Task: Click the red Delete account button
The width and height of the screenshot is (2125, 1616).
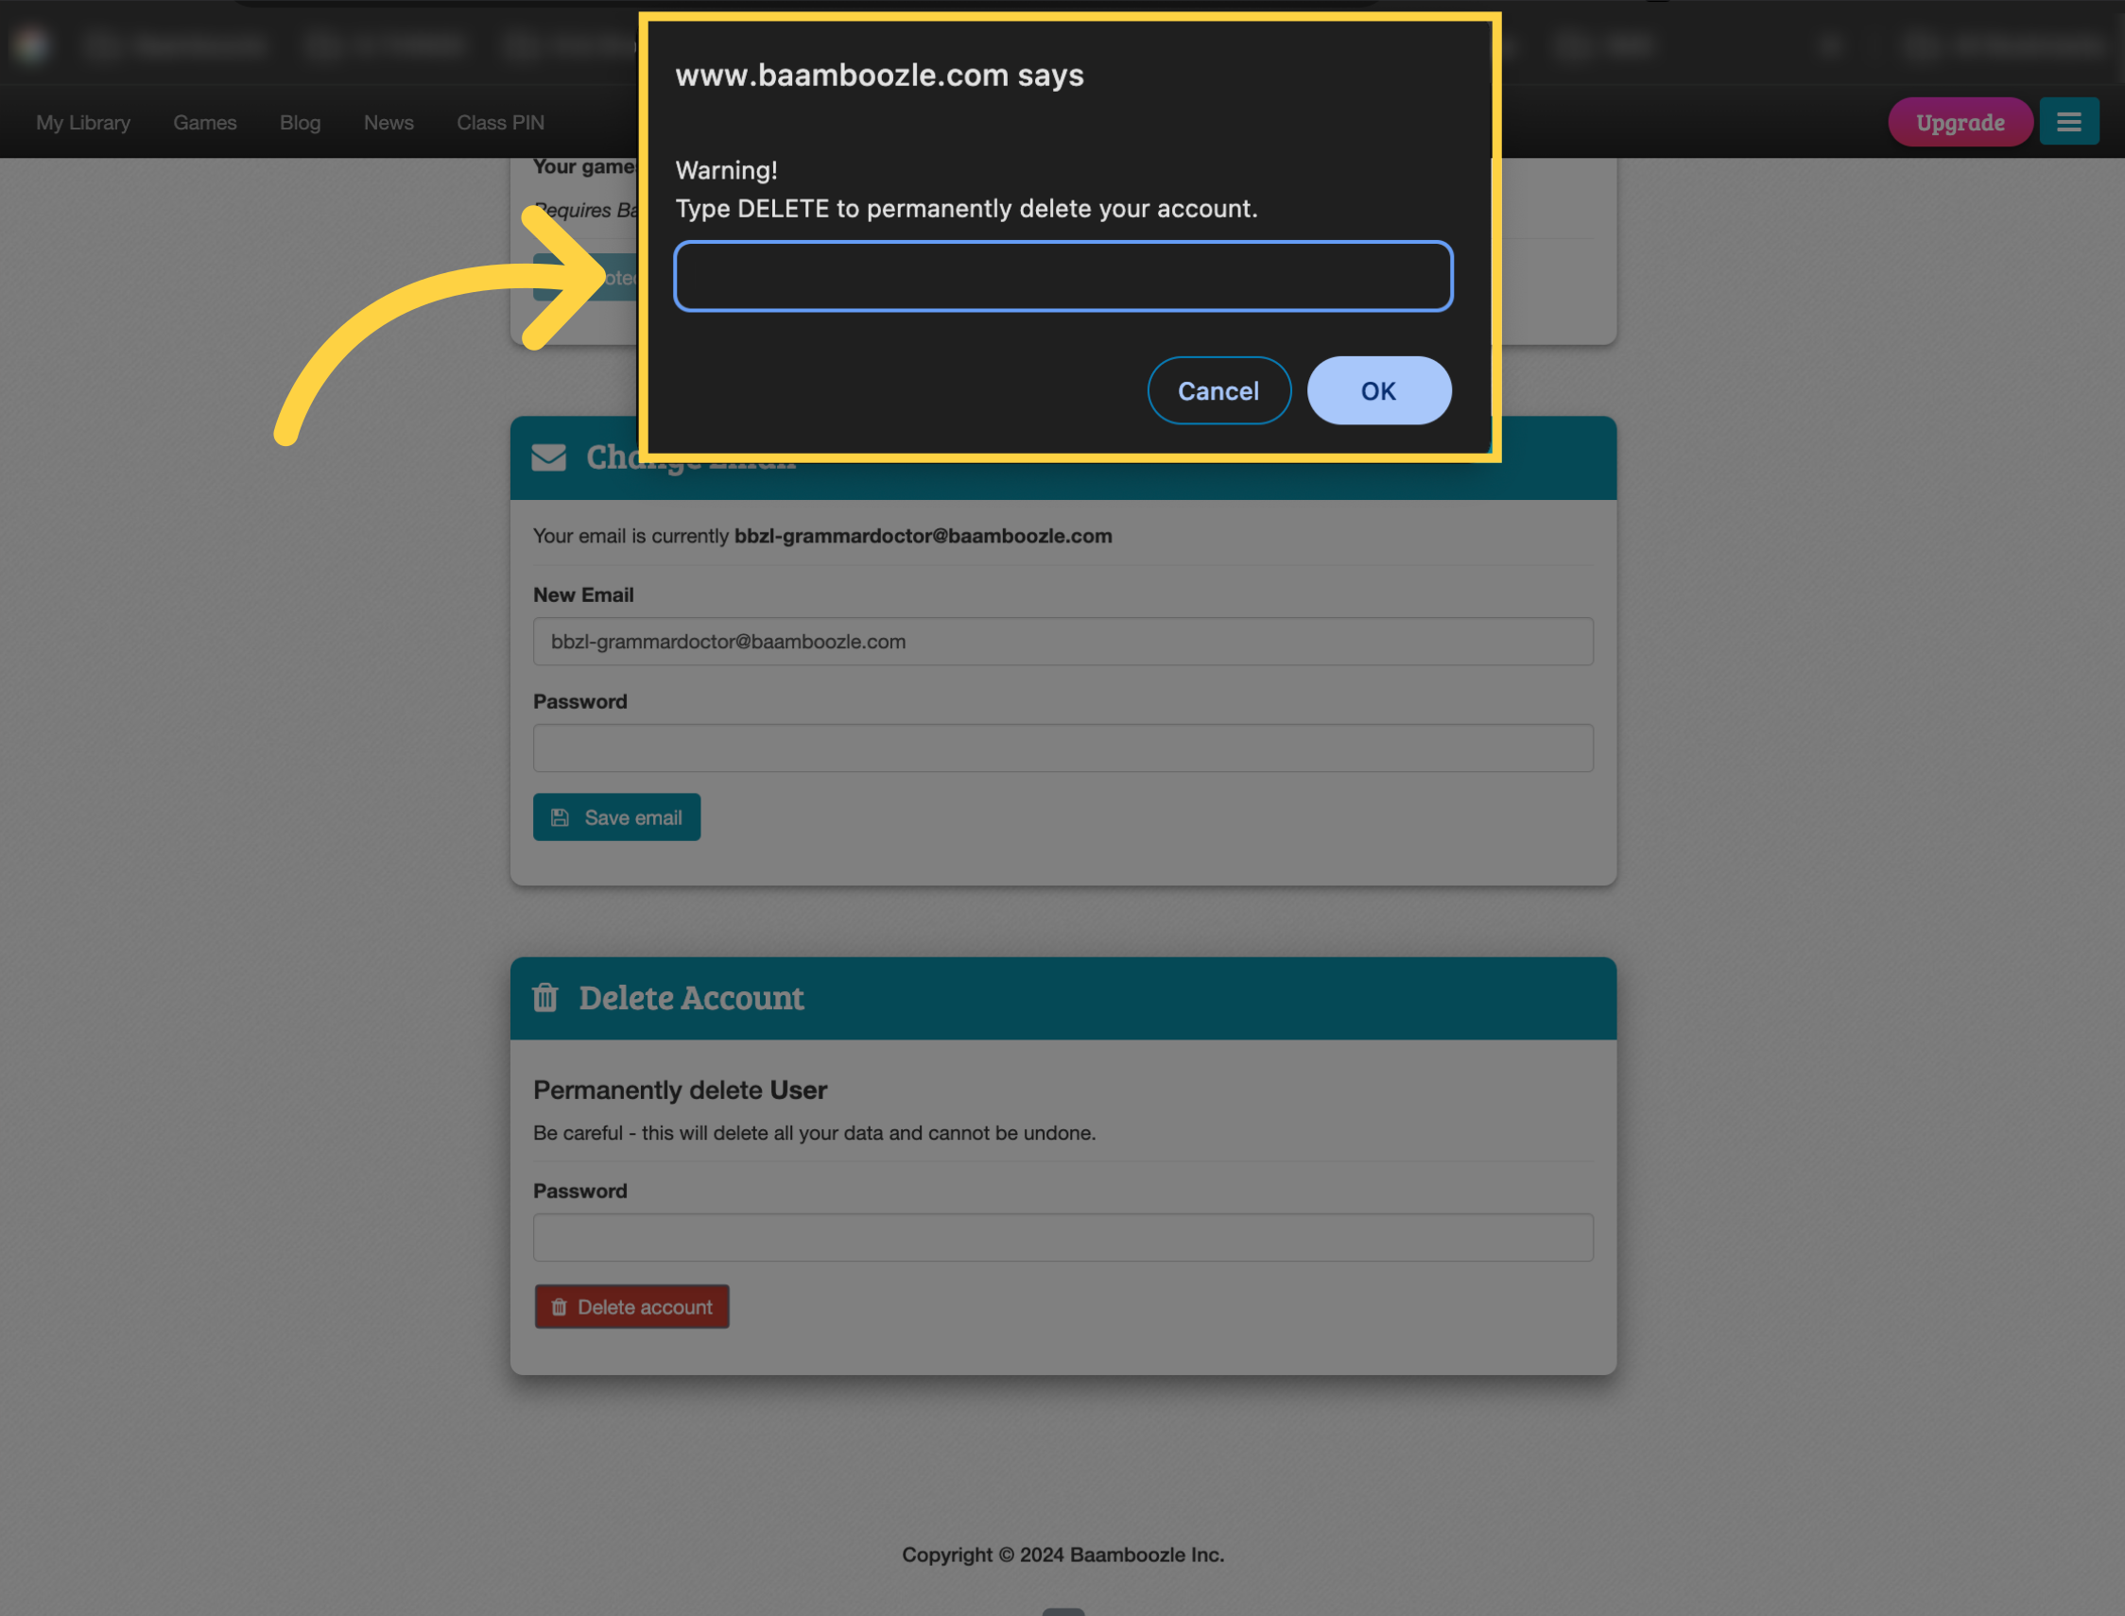Action: [x=632, y=1307]
